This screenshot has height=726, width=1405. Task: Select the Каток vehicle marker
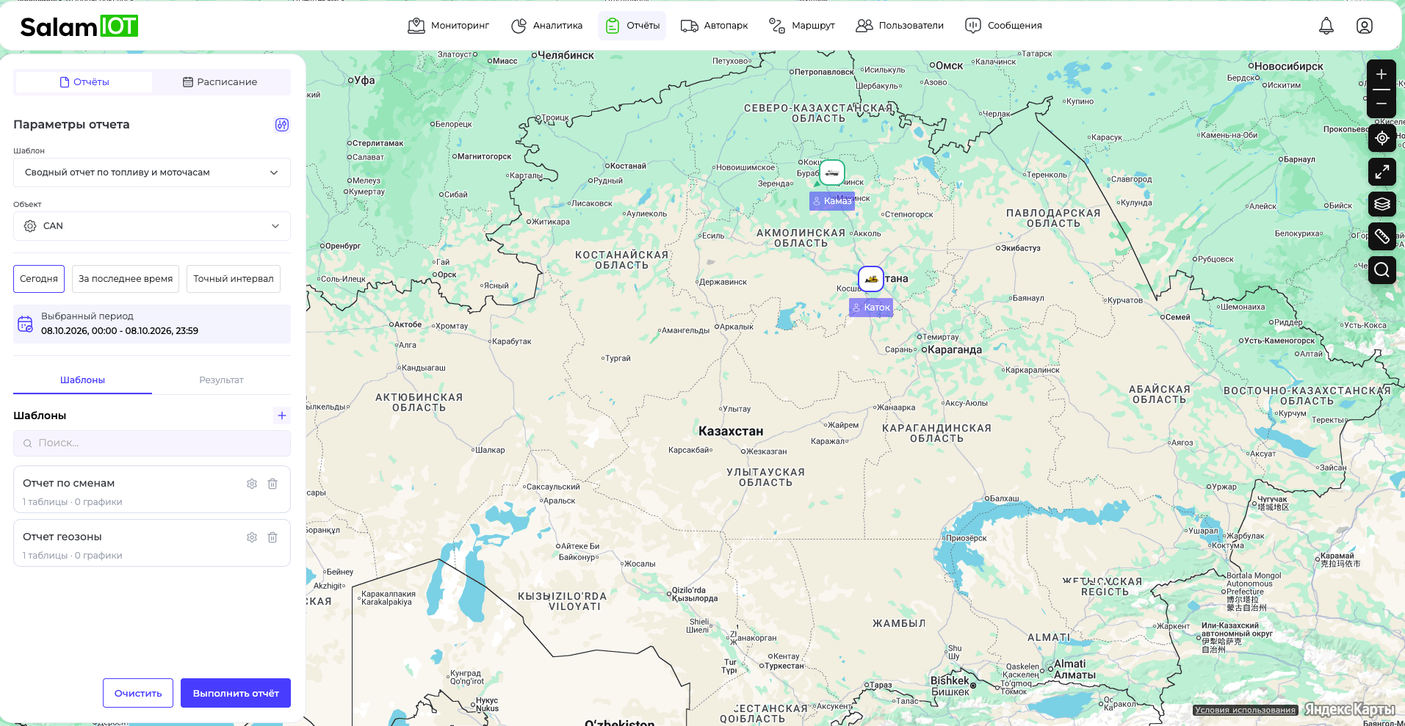871,279
